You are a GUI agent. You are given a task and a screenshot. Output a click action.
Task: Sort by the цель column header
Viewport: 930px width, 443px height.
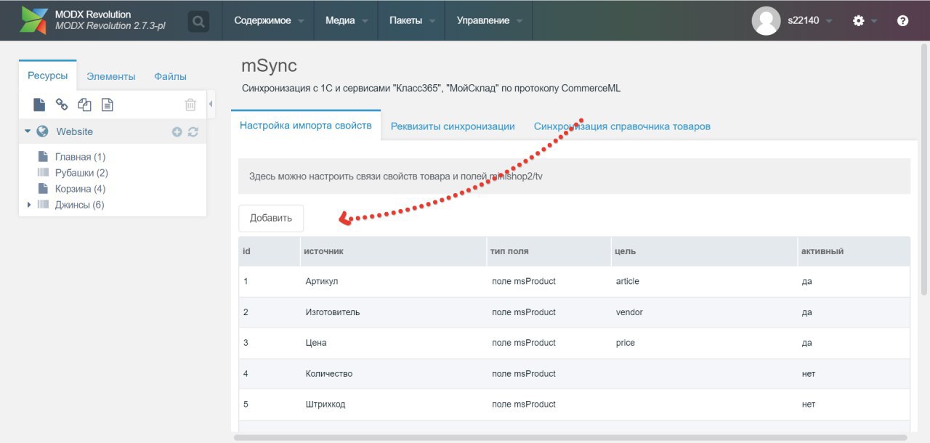(704, 251)
